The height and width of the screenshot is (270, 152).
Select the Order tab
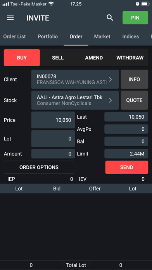[76, 36]
